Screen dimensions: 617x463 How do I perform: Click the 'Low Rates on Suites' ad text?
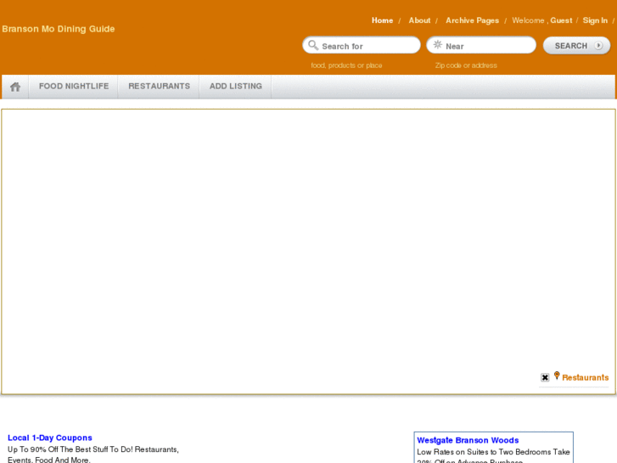493,456
